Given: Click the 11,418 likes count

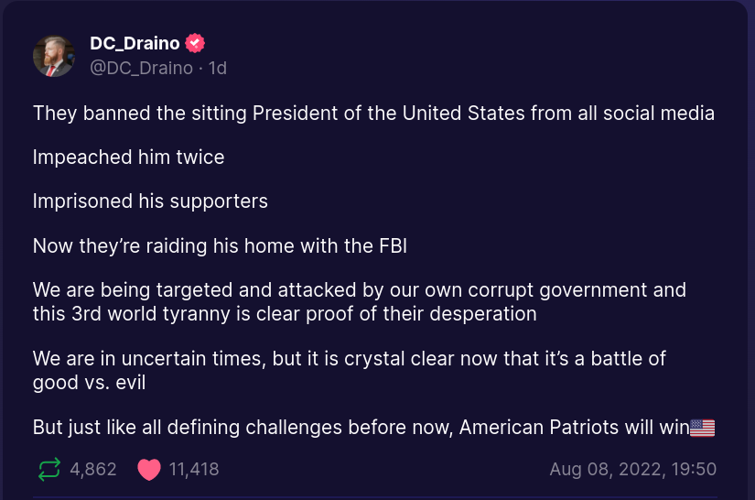Looking at the screenshot, I should (194, 470).
